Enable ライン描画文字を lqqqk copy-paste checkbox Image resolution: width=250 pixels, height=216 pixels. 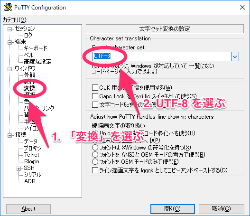click(95, 170)
